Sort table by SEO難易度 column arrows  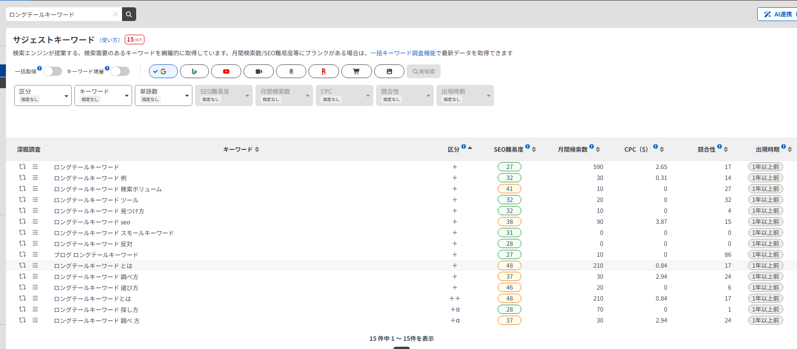(x=534, y=149)
